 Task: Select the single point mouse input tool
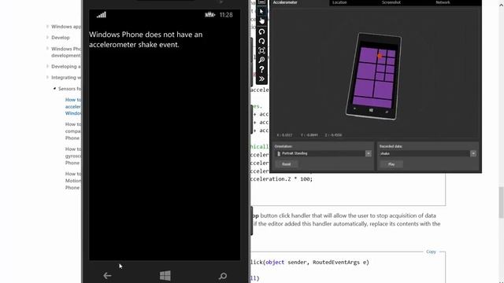[261, 12]
